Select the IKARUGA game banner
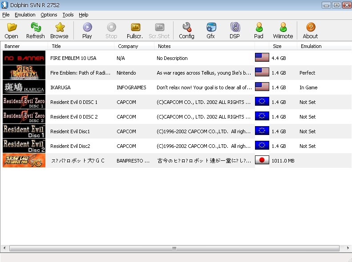 24,87
